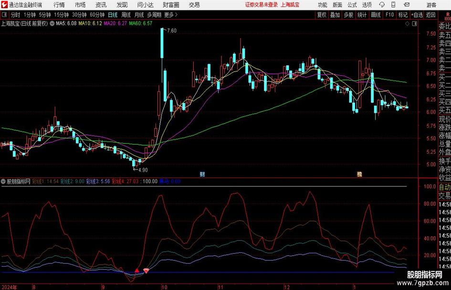Open the 财富圈 menu

(x=171, y=5)
